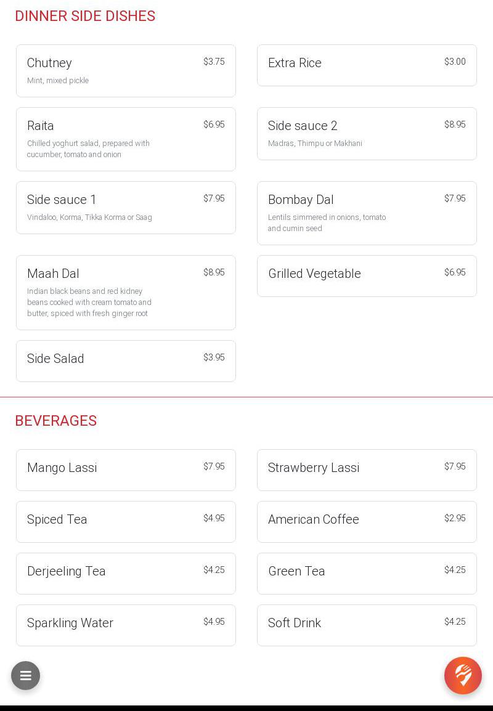The width and height of the screenshot is (493, 711).
Task: Select Spiced Tea beverage
Action: click(x=126, y=522)
